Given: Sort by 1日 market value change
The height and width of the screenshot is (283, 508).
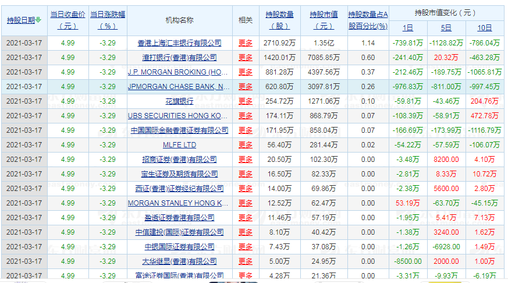Looking at the screenshot, I should (407, 28).
